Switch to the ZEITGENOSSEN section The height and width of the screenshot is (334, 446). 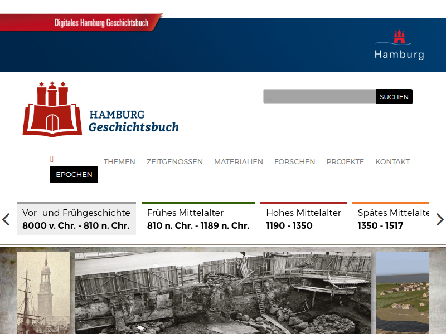[174, 161]
